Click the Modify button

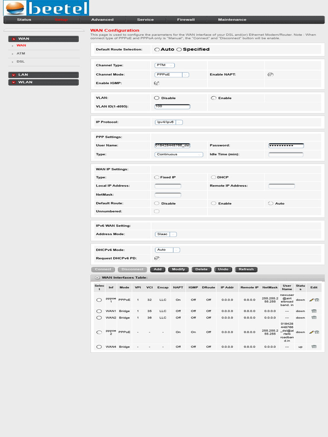(179, 269)
